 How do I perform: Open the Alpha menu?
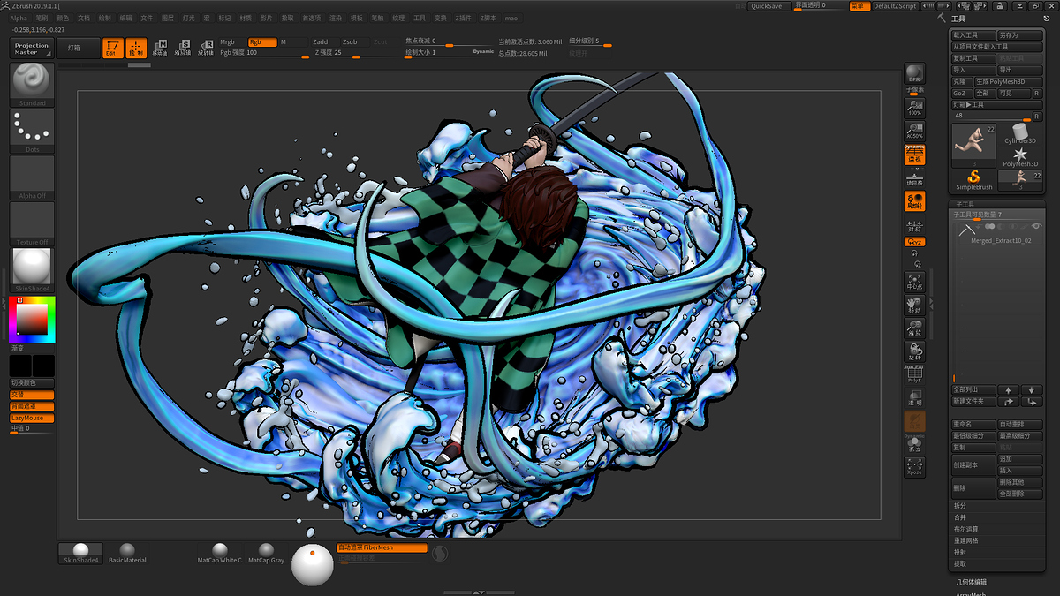[19, 18]
